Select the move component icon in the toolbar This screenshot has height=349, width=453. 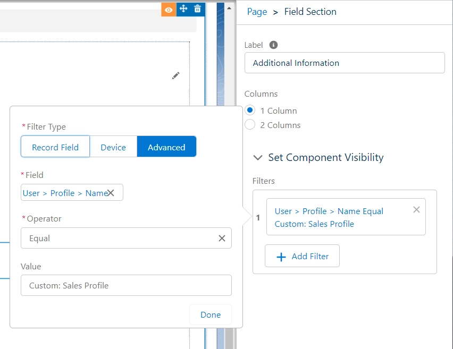(x=182, y=9)
